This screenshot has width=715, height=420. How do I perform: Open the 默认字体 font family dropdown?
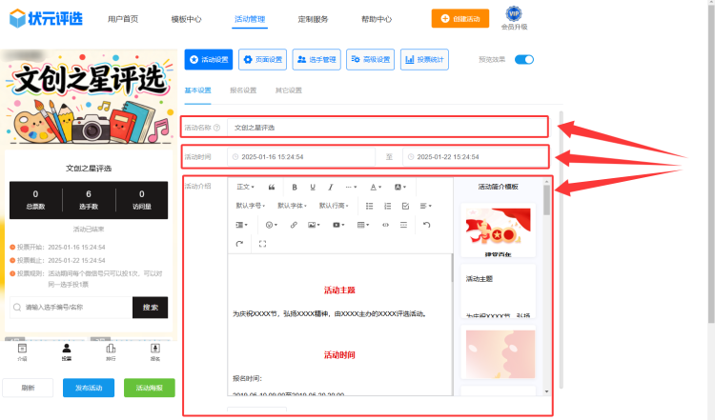click(x=292, y=206)
